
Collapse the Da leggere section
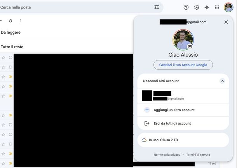[11, 33]
